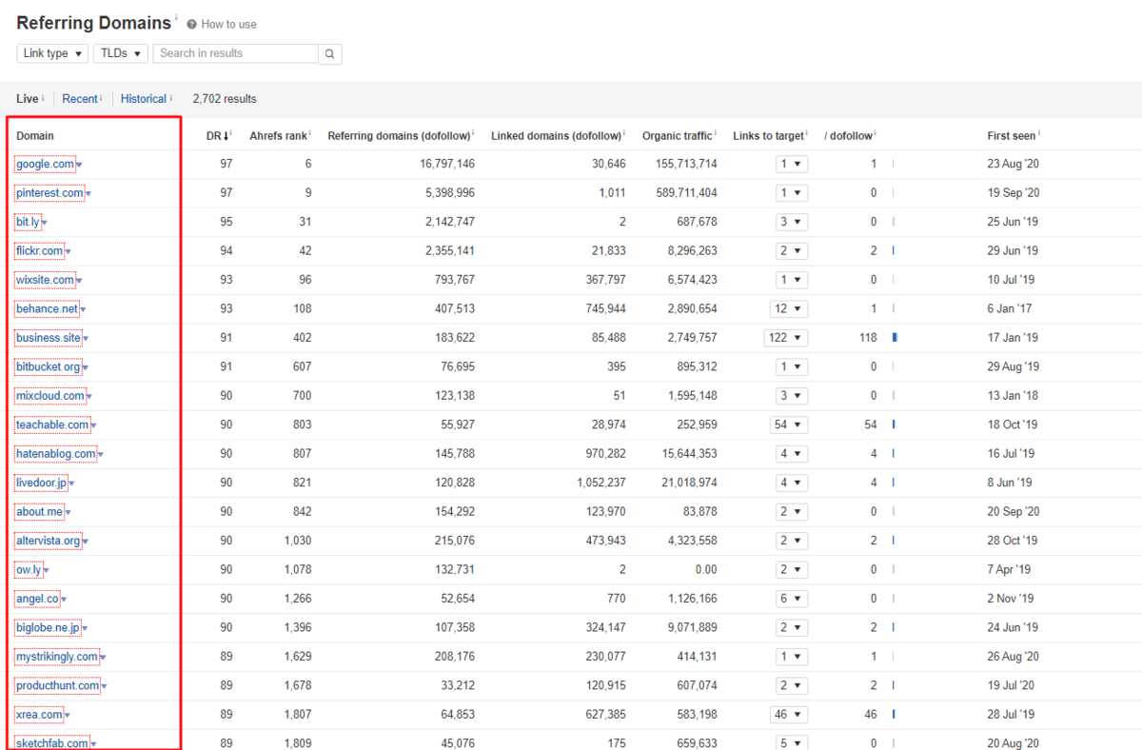Expand the caret next to business.site
Image resolution: width=1142 pixels, height=750 pixels.
tap(86, 339)
